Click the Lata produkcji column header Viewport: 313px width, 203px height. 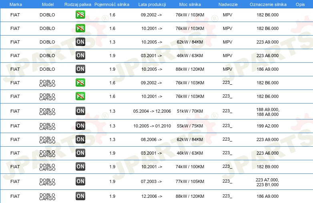[x=152, y=4]
